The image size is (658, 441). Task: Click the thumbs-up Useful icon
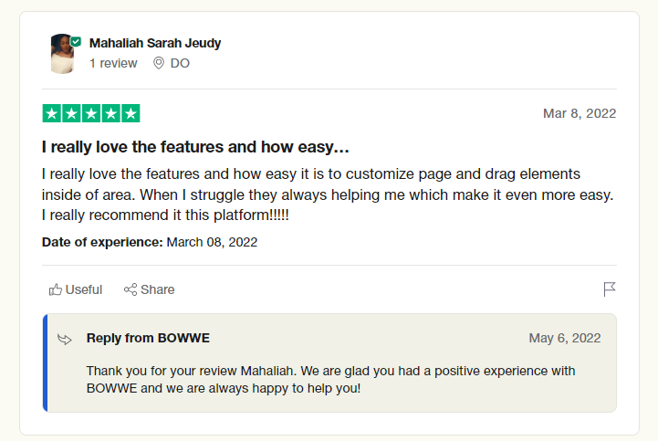[56, 289]
